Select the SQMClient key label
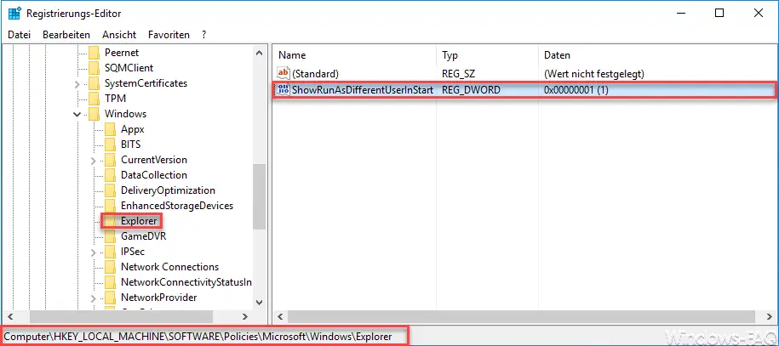This screenshot has height=346, width=779. point(129,68)
